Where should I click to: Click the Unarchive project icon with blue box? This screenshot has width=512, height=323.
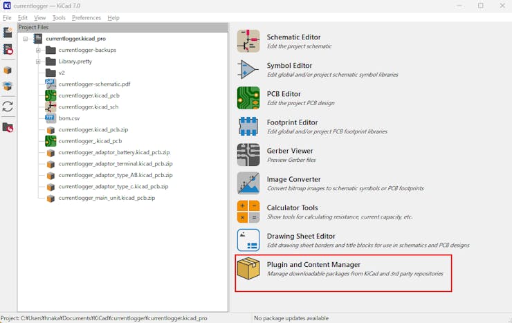tap(8, 86)
